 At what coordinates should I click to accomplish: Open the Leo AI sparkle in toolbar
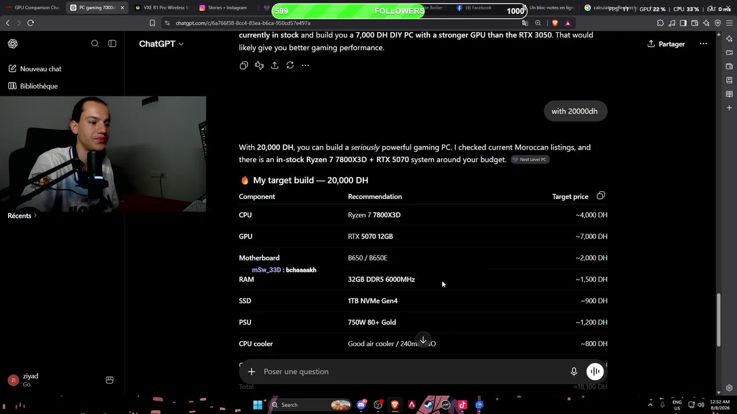(x=706, y=23)
